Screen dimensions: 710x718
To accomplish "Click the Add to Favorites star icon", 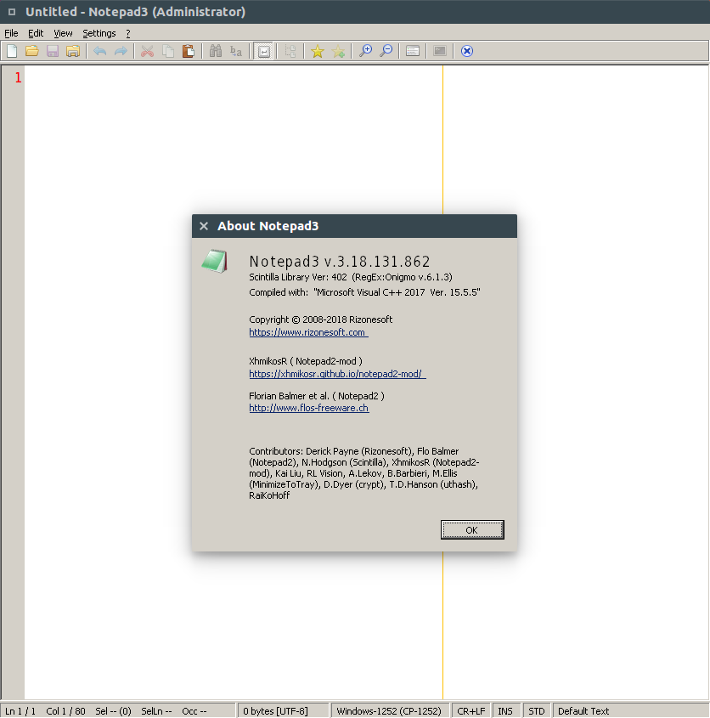I will [x=338, y=51].
